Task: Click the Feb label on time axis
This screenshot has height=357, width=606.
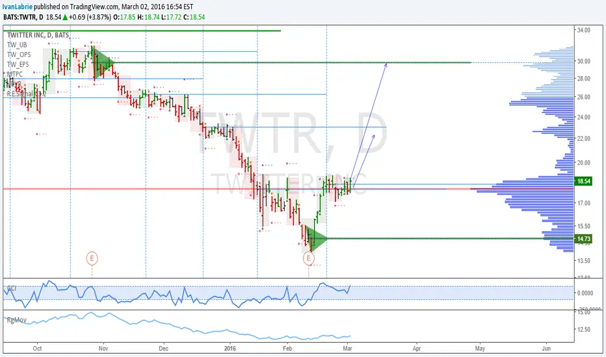Action: (x=287, y=348)
